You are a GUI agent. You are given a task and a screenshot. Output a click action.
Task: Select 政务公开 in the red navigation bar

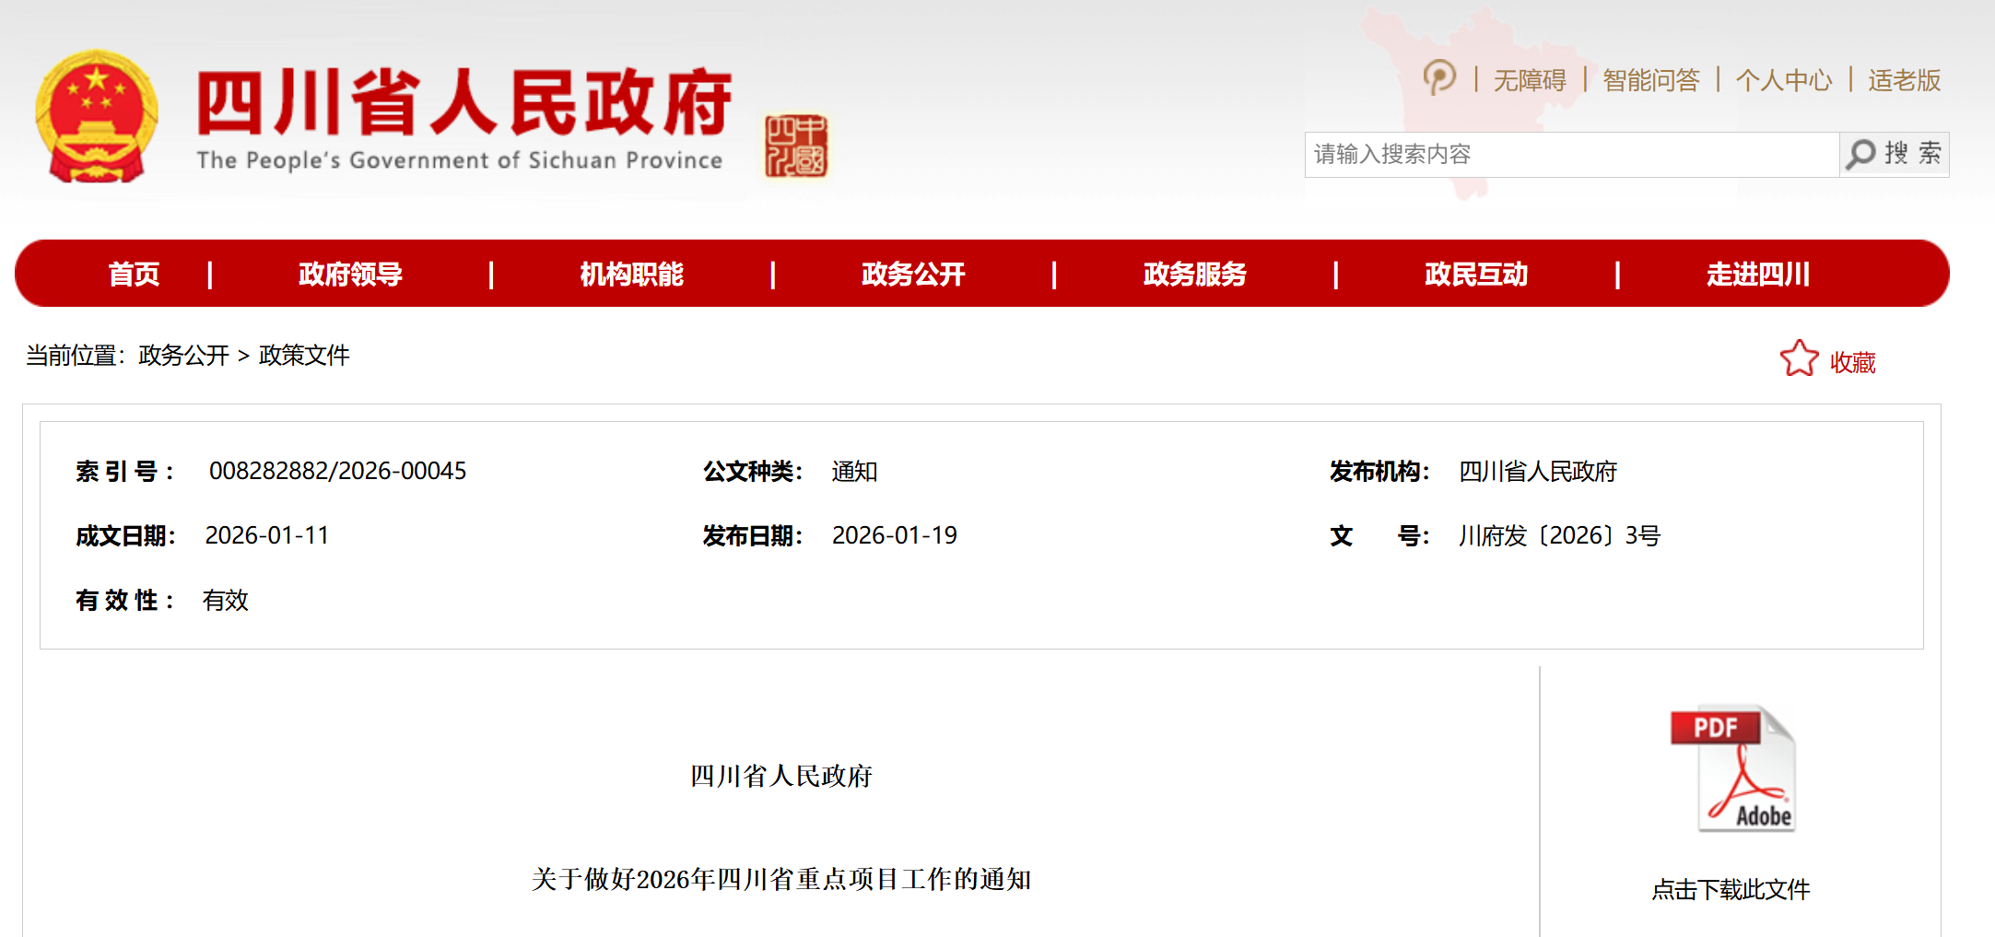click(x=912, y=275)
